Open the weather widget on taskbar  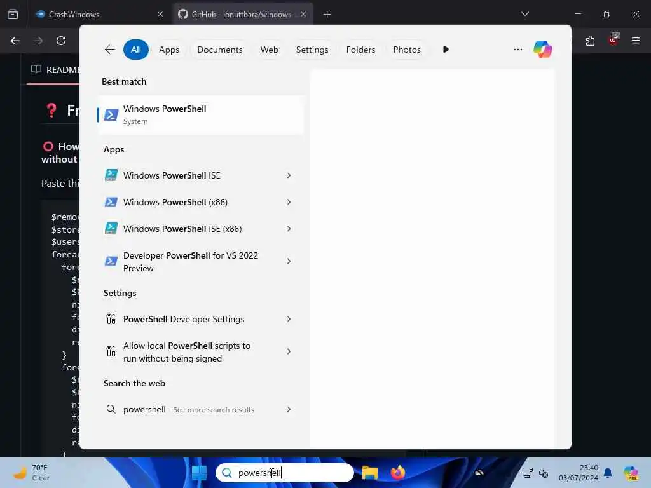click(x=32, y=473)
